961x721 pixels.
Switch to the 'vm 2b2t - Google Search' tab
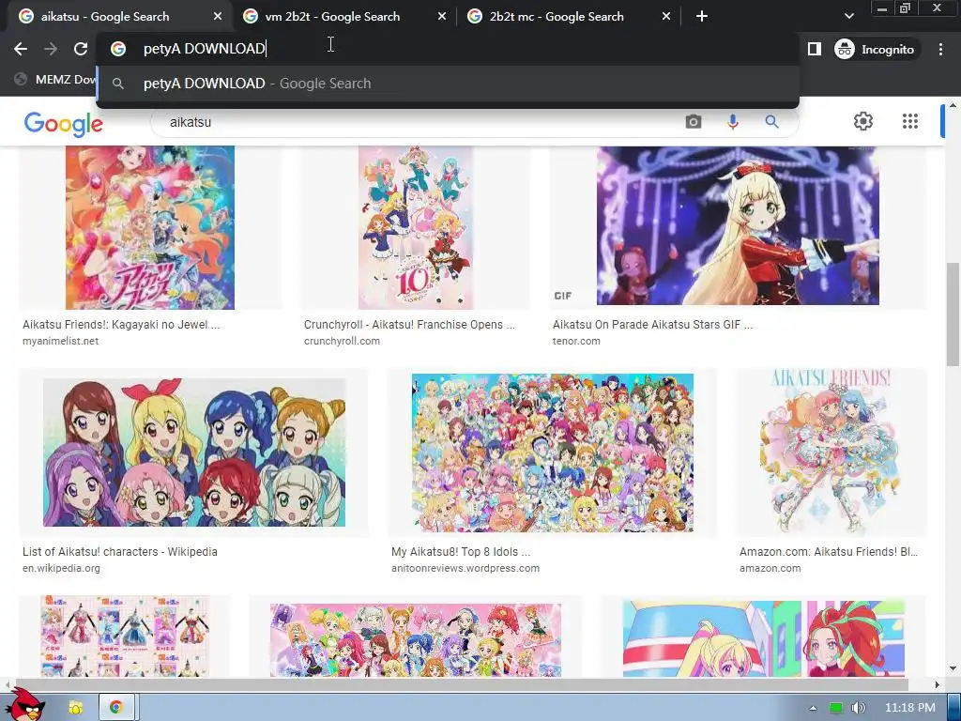pos(332,17)
